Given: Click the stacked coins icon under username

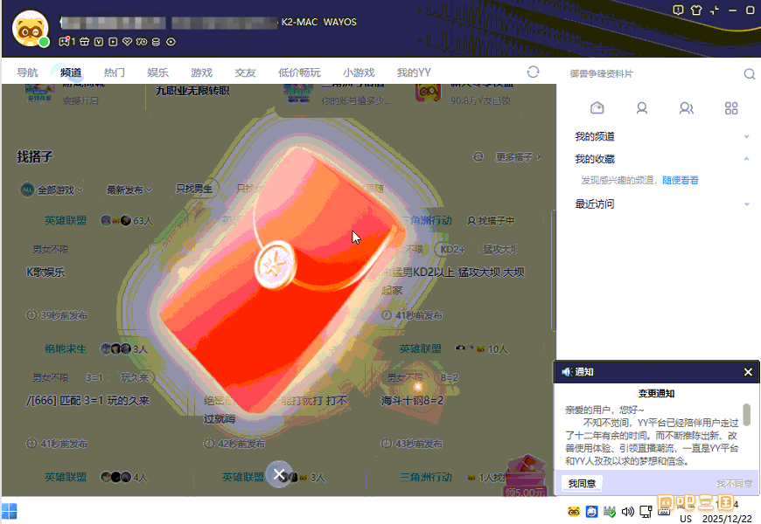Looking at the screenshot, I should [156, 42].
